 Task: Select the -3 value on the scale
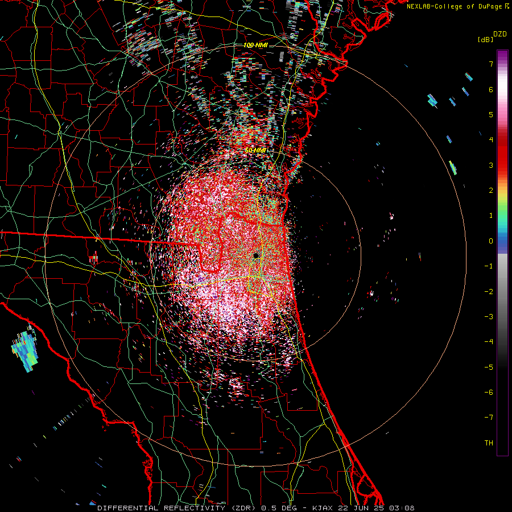click(x=489, y=316)
